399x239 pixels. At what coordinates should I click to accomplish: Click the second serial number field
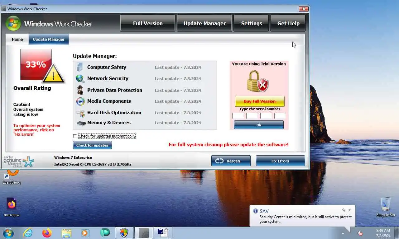pyautogui.click(x=252, y=116)
